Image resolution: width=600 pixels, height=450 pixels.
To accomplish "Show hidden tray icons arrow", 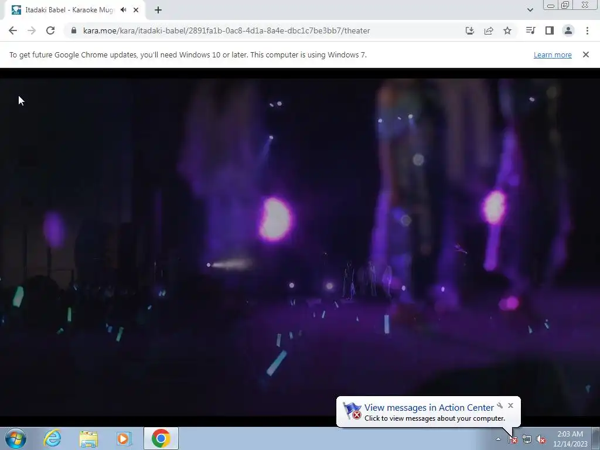I will [498, 439].
